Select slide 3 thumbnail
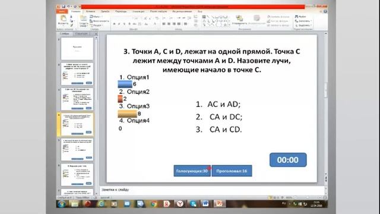Viewport: 380px width, 214px height. pyautogui.click(x=77, y=99)
